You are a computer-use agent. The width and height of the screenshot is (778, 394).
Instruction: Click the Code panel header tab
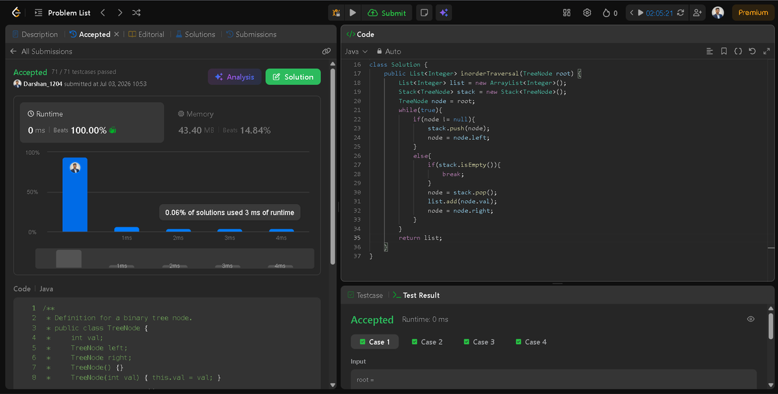360,34
